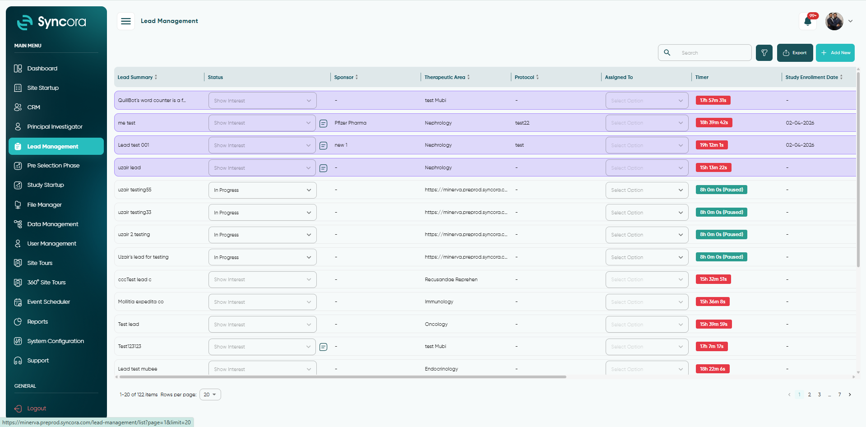866x427 pixels.
Task: Open the filter funnel icon
Action: click(764, 53)
